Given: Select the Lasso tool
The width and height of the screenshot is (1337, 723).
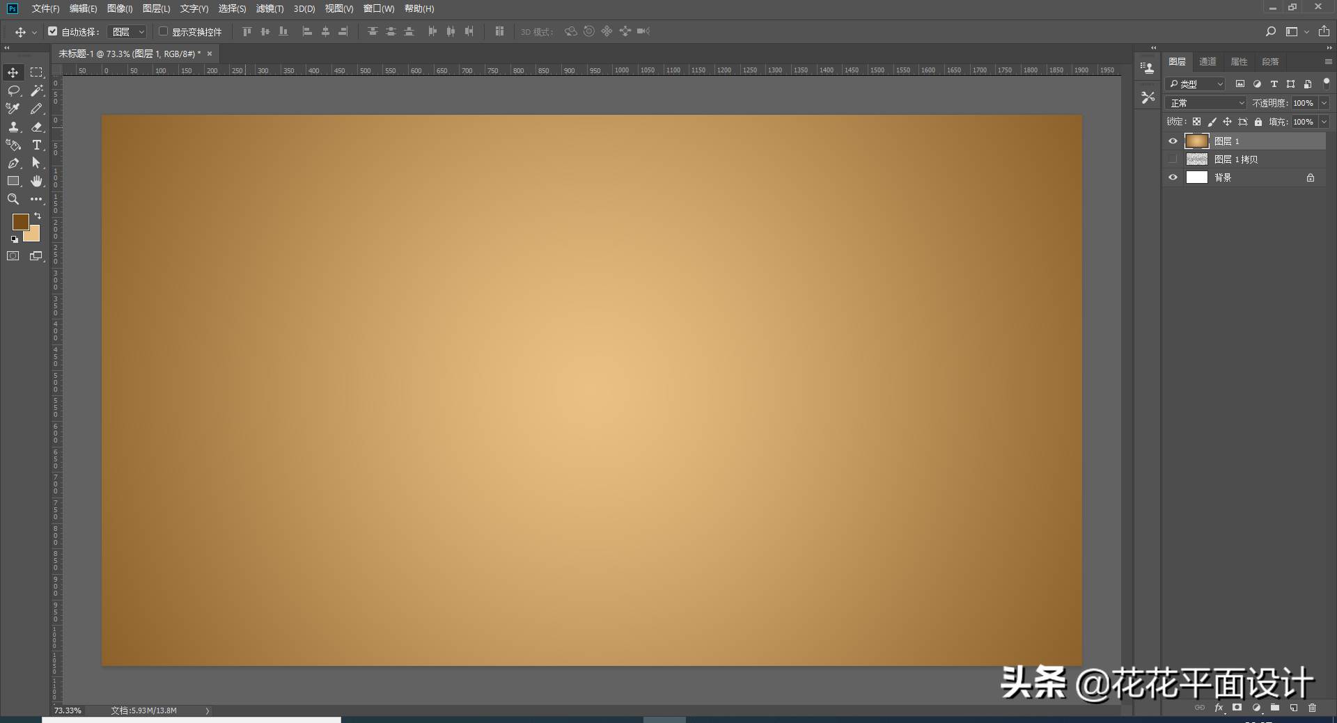Looking at the screenshot, I should click(x=13, y=90).
